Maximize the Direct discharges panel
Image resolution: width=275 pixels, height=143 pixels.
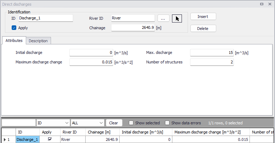[x=262, y=4]
